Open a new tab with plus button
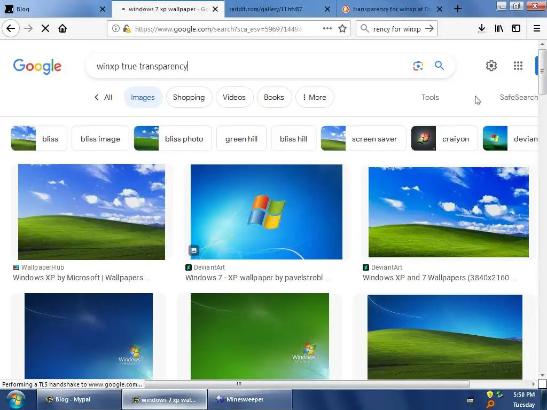Viewport: 547px width, 410px height. (x=458, y=9)
